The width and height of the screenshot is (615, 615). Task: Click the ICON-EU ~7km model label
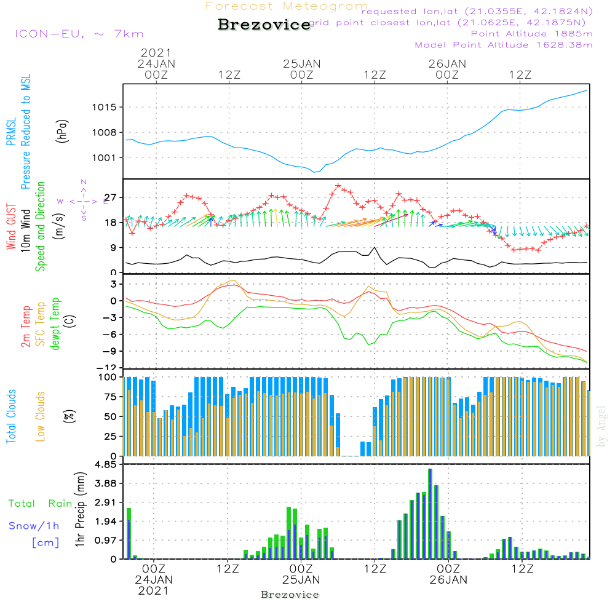pos(79,34)
